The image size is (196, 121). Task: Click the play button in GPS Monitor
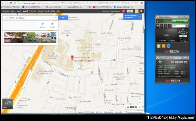pyautogui.click(x=177, y=62)
